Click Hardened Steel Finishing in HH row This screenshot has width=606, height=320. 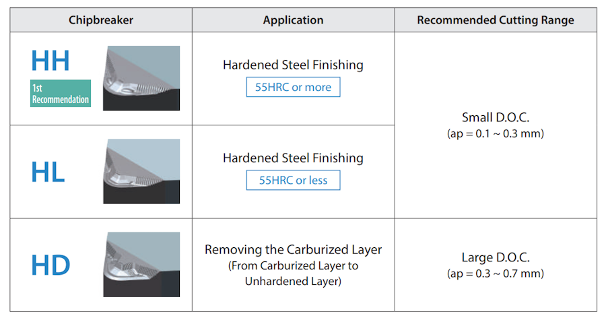pyautogui.click(x=293, y=65)
